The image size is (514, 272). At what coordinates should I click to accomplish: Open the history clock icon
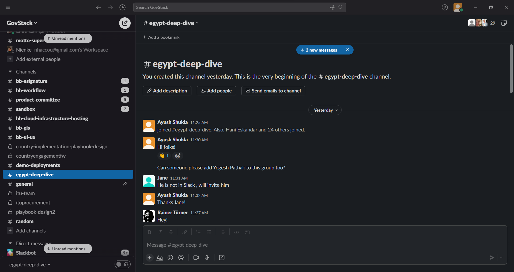click(122, 7)
